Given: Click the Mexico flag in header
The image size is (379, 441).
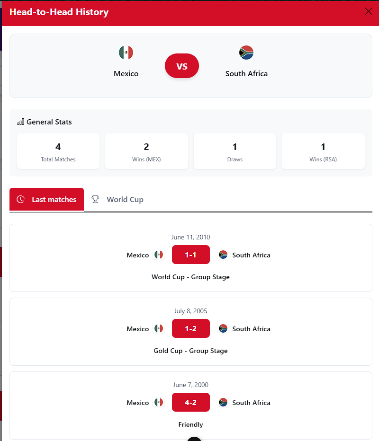Looking at the screenshot, I should 126,53.
